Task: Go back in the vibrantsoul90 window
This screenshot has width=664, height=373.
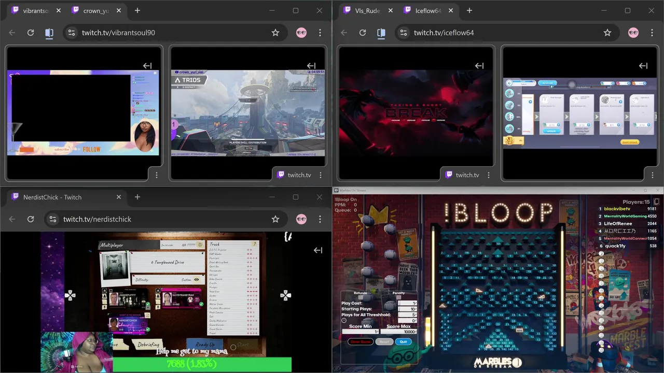Action: click(12, 33)
